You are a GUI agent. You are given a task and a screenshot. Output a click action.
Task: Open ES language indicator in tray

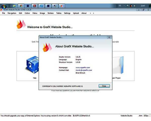point(120,6)
